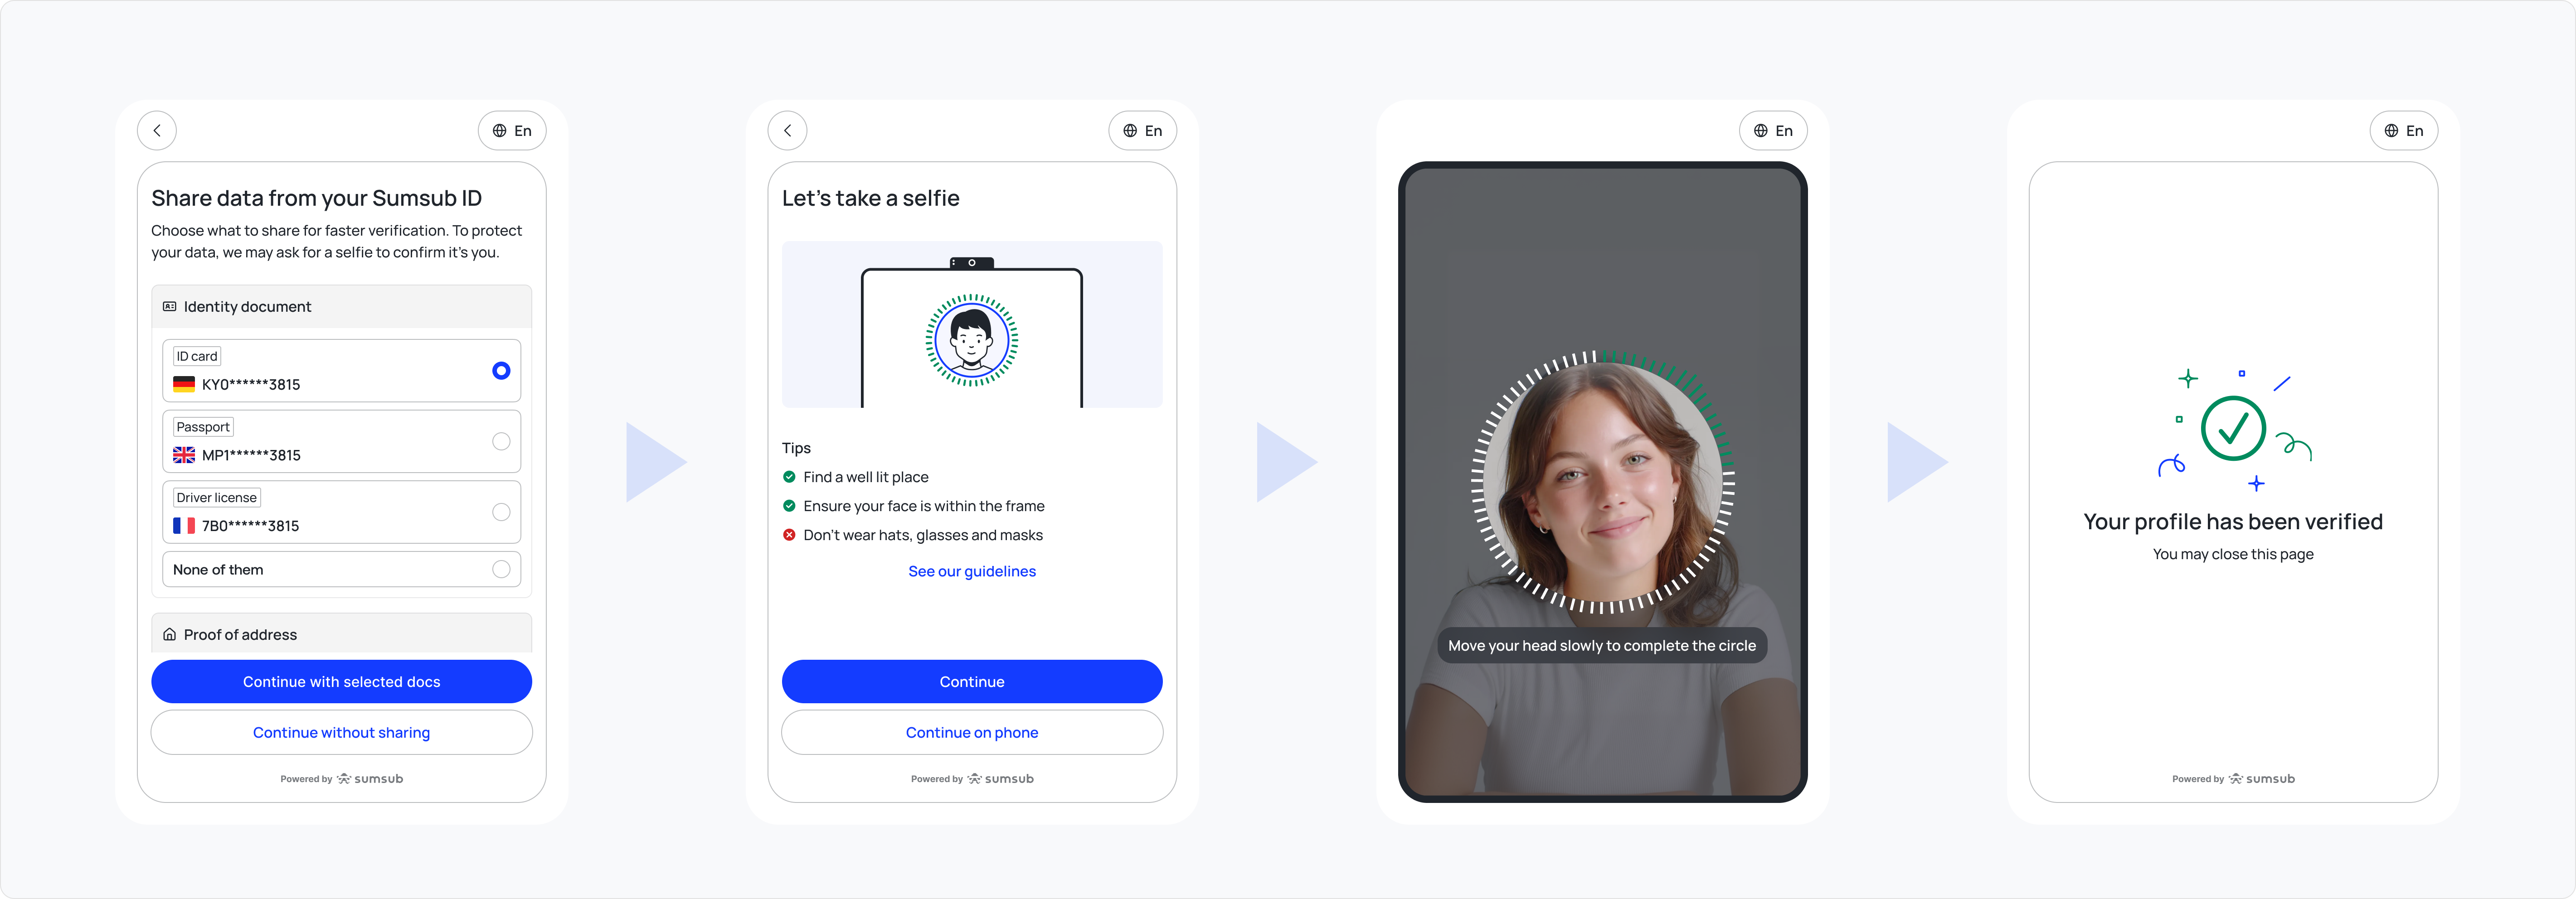Open See our guidelines link
Viewport: 2576px width, 899px height.
(x=971, y=571)
